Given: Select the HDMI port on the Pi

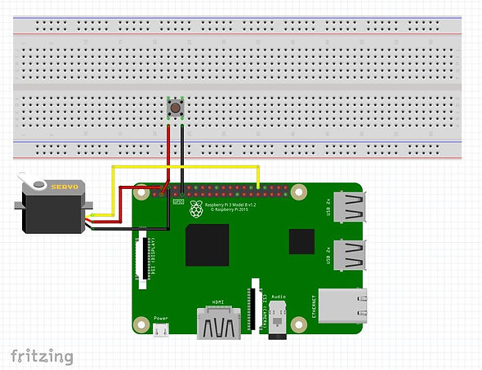Looking at the screenshot, I should pos(219,323).
